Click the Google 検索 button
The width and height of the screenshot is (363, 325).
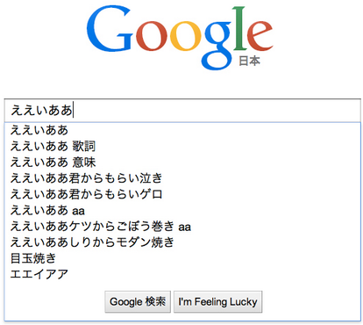tap(138, 301)
